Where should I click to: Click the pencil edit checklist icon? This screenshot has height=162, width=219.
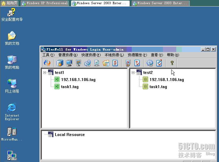[159, 63]
